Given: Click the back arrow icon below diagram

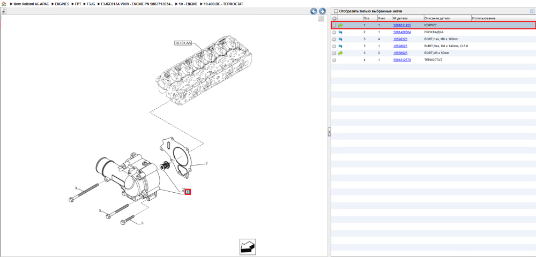Looking at the screenshot, I should click(x=248, y=247).
